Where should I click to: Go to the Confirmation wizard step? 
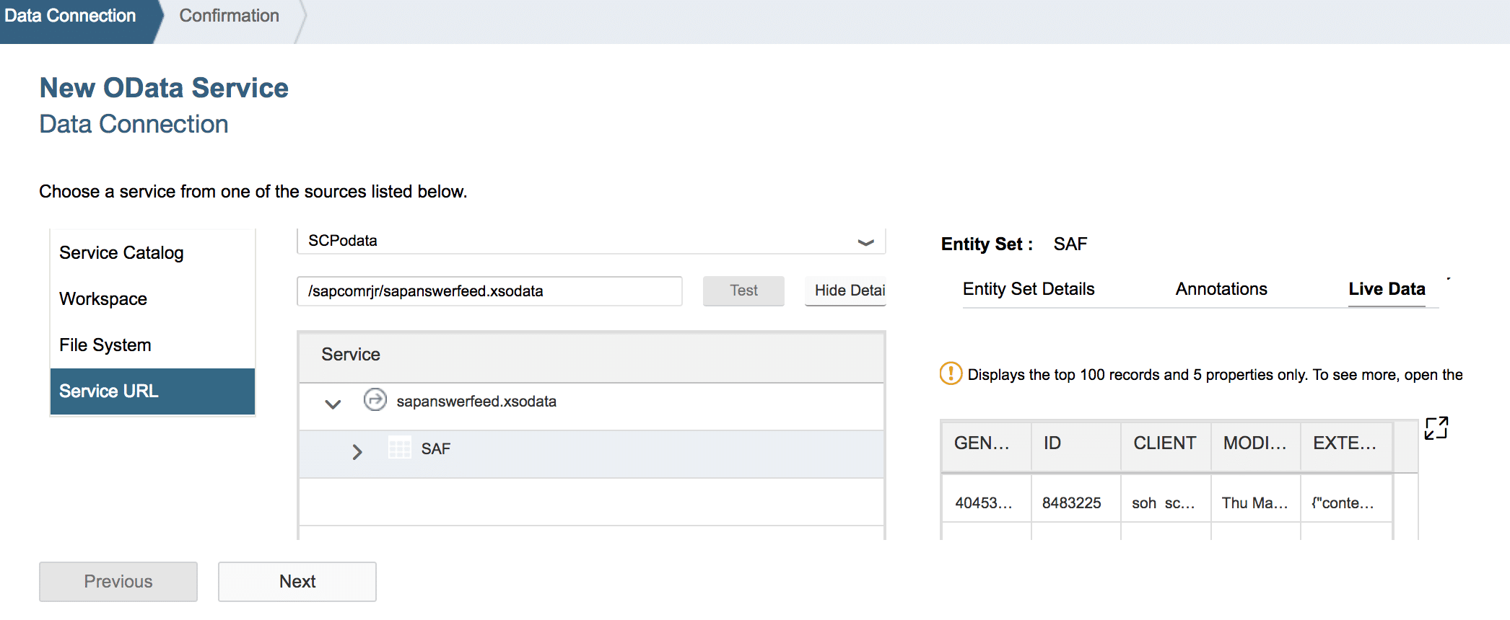[229, 16]
